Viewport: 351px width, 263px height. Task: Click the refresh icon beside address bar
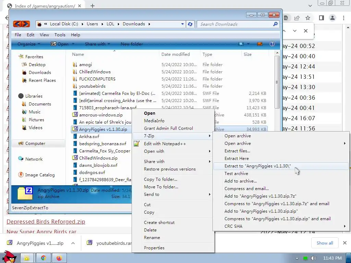tap(190, 24)
